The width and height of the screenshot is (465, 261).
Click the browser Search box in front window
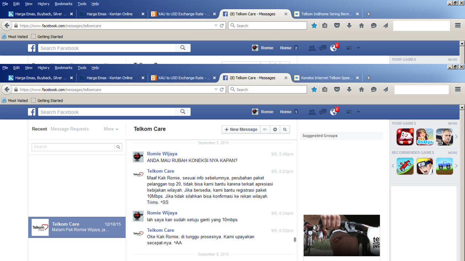pos(268,90)
